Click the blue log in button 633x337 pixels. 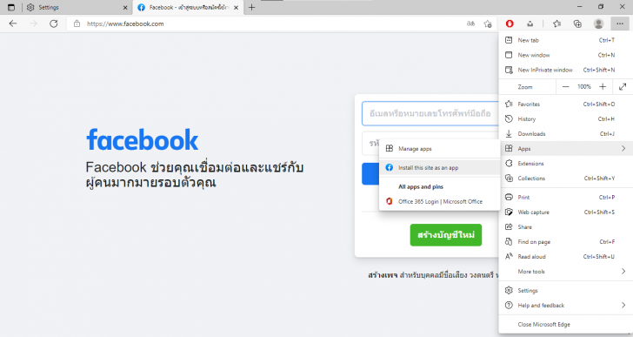point(370,174)
